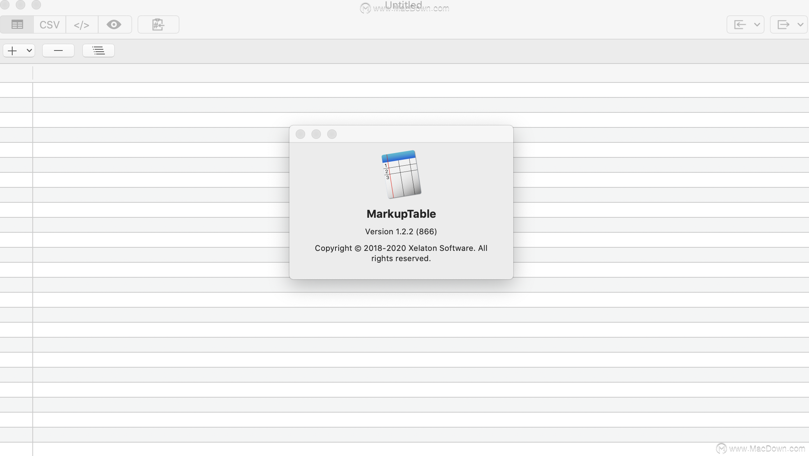Click the import arrow icon
The width and height of the screenshot is (809, 456).
coord(740,24)
